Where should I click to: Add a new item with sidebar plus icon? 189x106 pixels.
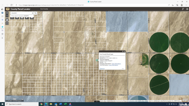(x=2, y=38)
